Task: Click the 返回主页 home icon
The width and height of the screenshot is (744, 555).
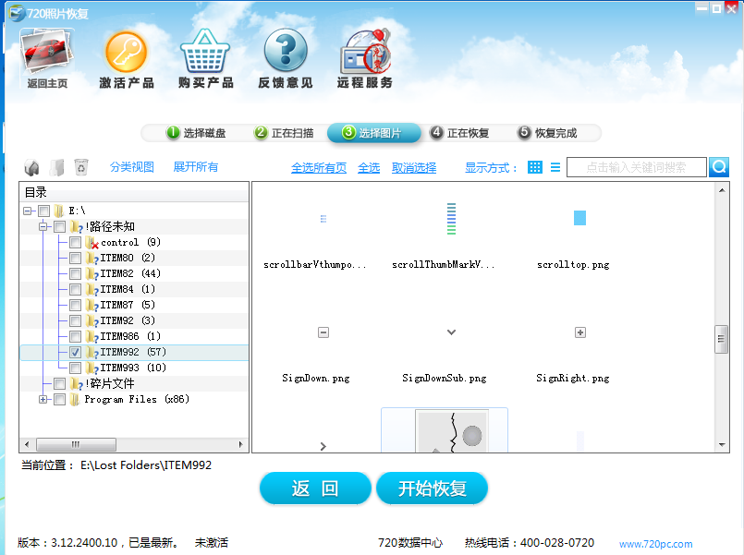Action: [x=46, y=58]
